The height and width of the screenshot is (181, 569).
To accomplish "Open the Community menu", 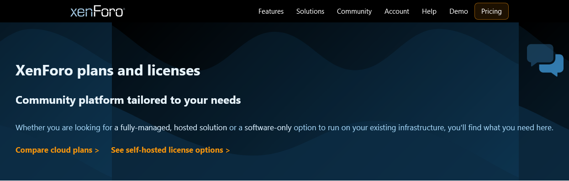I will click(354, 11).
